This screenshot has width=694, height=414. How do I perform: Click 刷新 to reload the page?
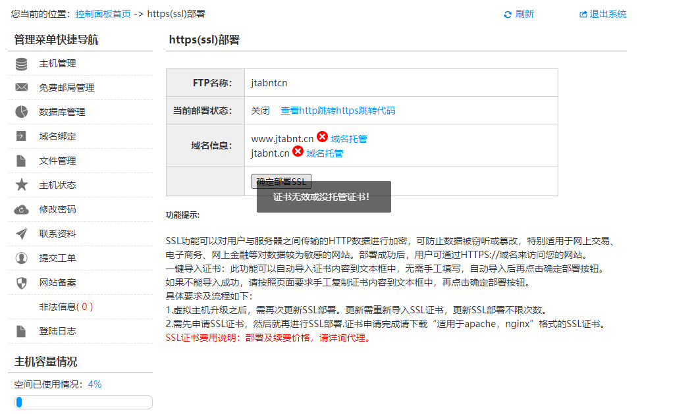point(524,14)
